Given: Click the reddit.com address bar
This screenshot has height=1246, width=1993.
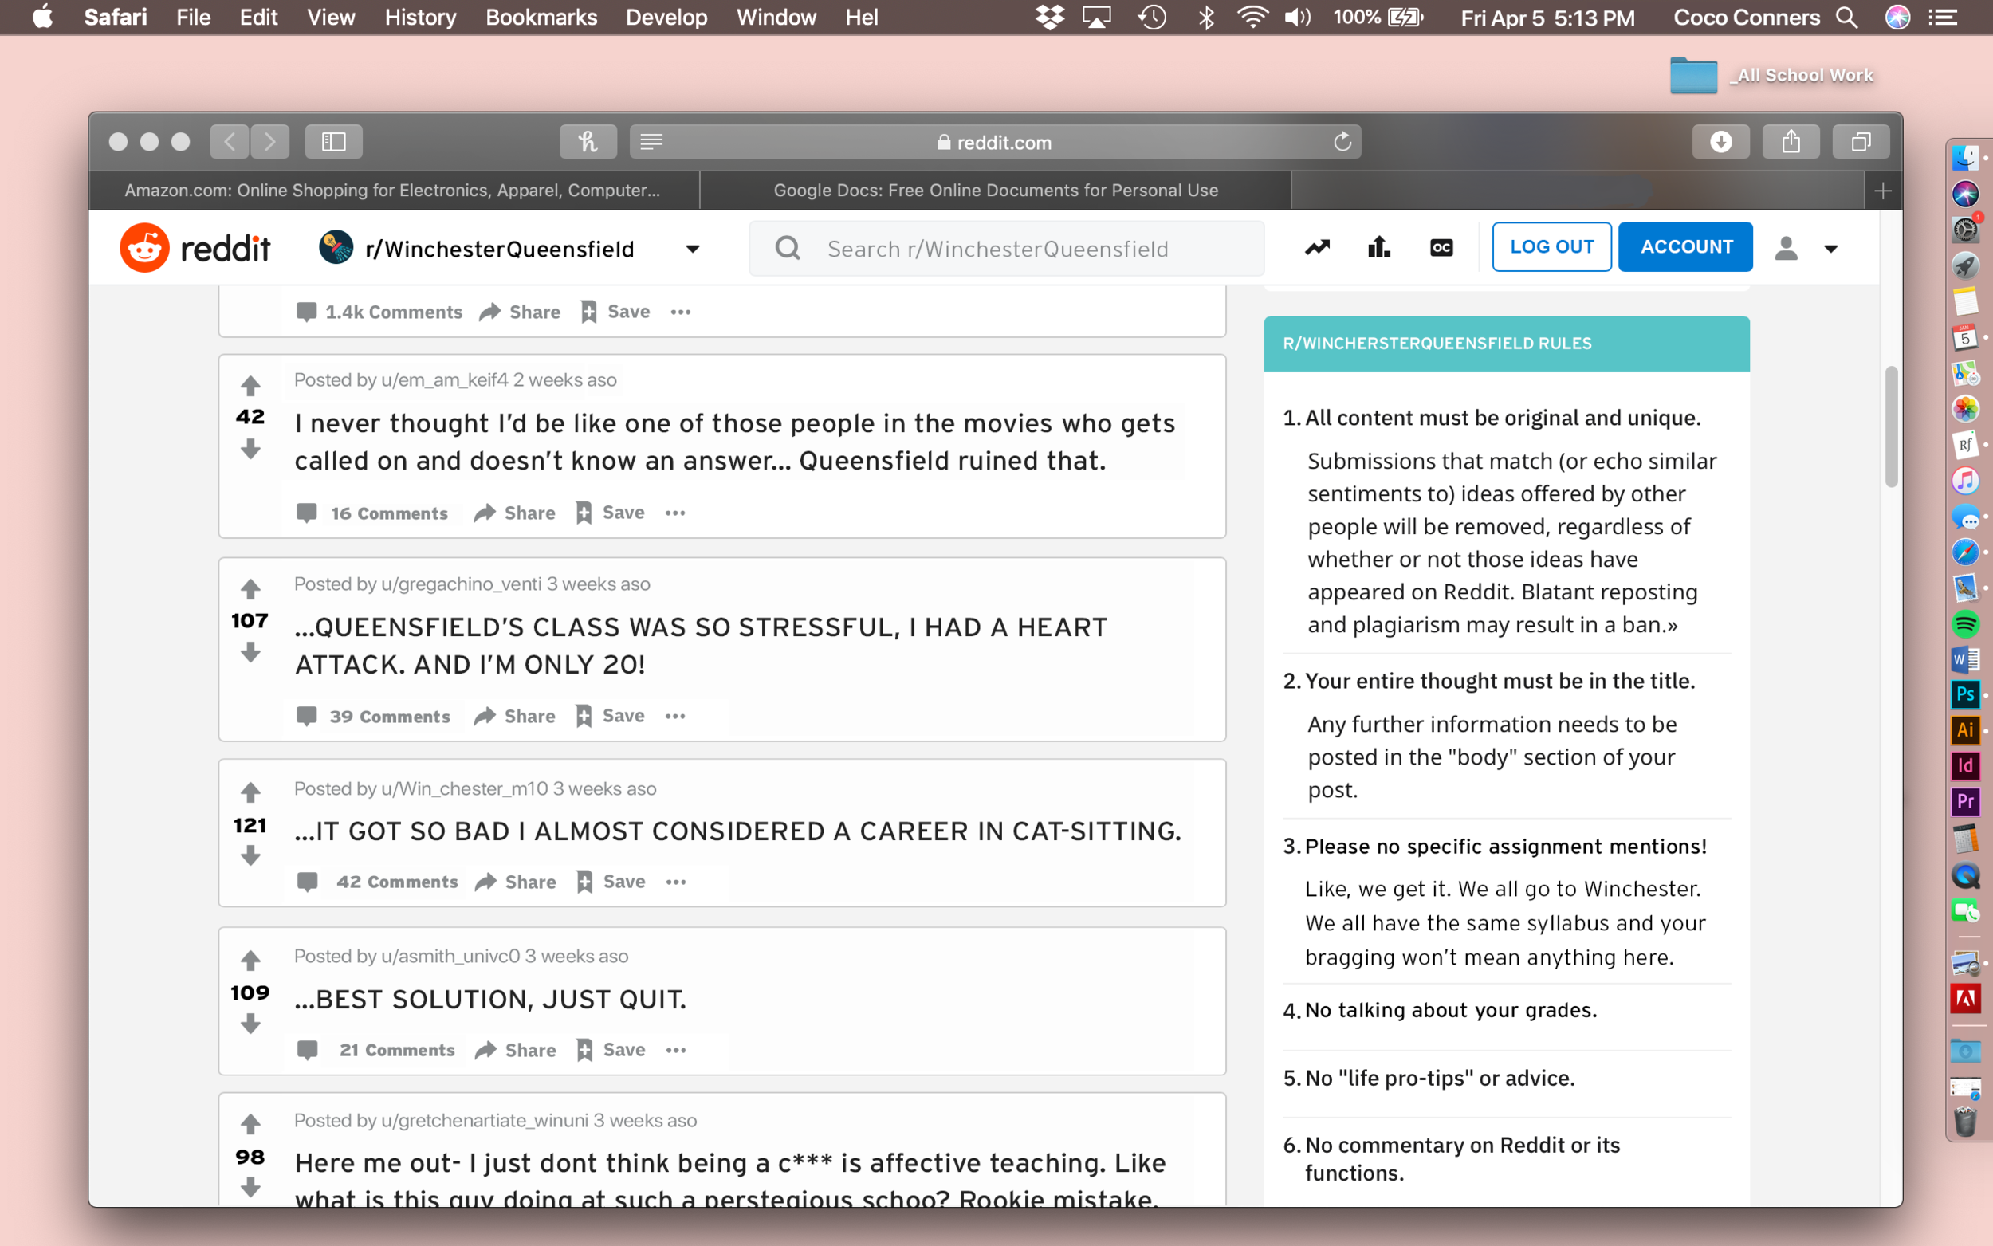Looking at the screenshot, I should pos(995,142).
